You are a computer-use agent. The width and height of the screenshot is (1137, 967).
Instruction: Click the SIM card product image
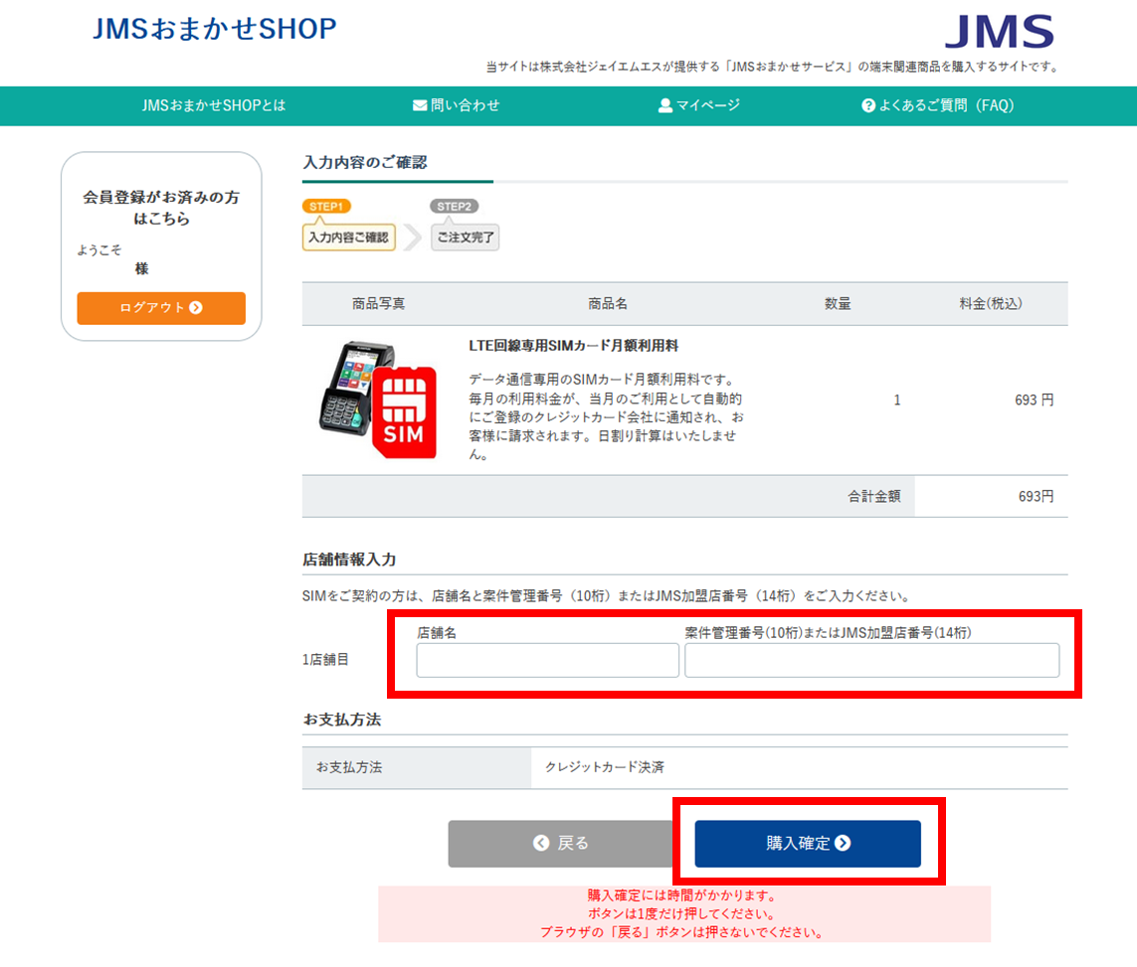(379, 400)
